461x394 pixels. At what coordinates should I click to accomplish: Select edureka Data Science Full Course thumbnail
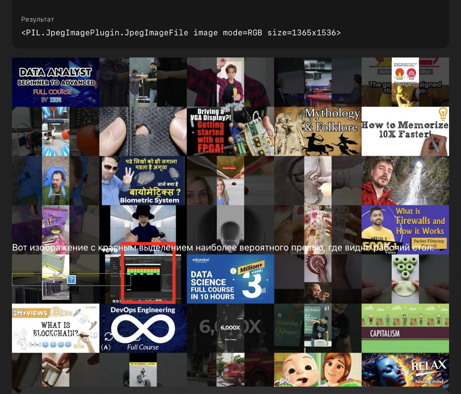[230, 279]
